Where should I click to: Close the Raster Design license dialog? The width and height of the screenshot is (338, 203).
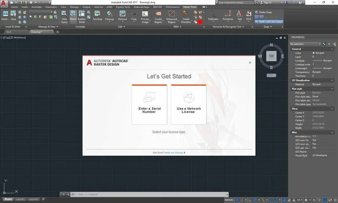coord(250,63)
